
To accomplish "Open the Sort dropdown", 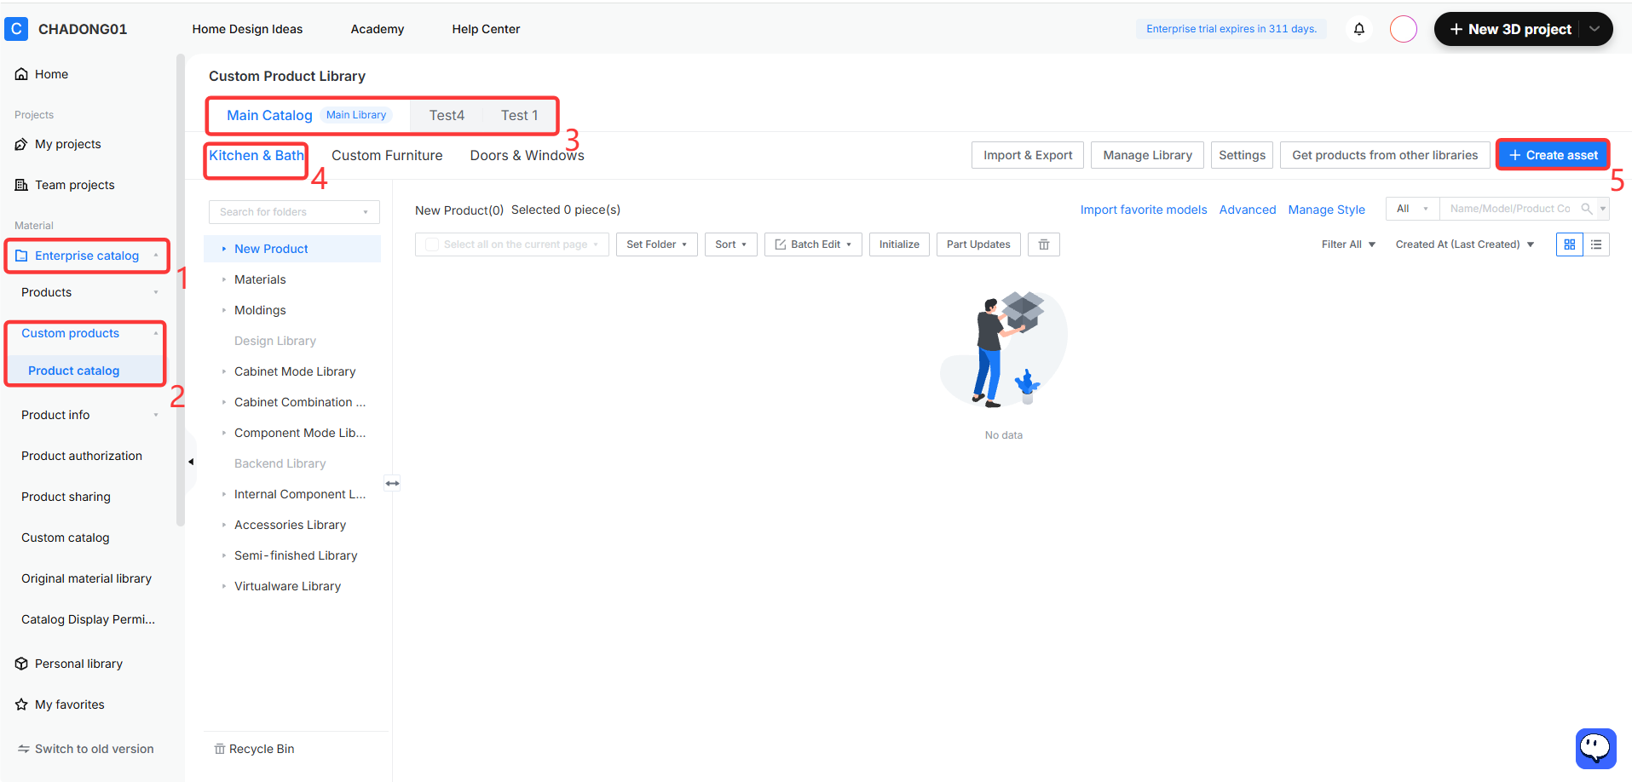I will coord(731,244).
